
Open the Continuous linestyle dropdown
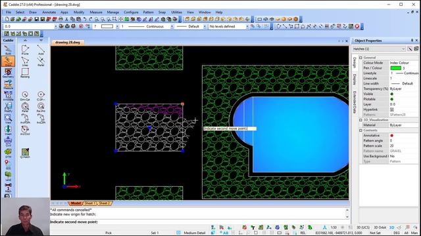pyautogui.click(x=172, y=26)
